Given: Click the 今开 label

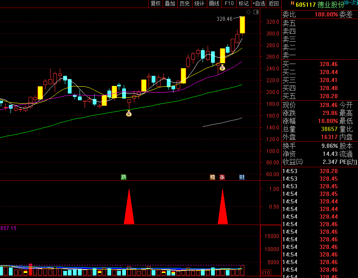Looking at the screenshot, I should tap(346, 105).
